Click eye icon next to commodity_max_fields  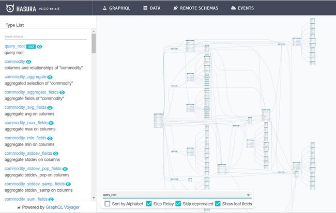point(51,123)
